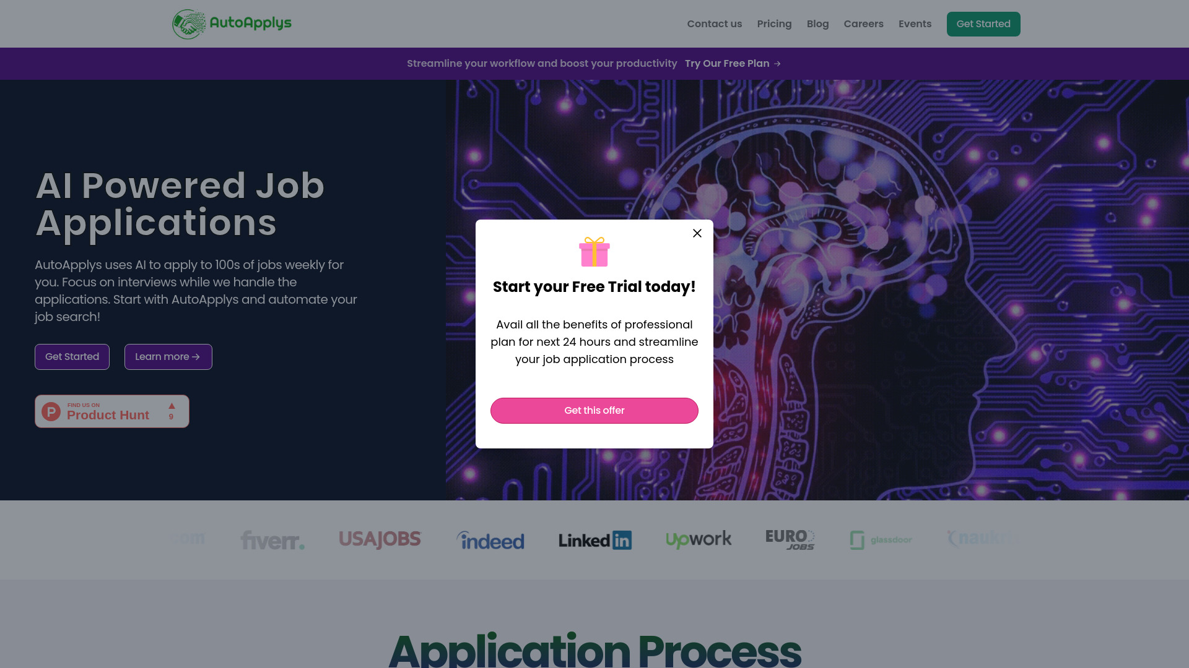Click the Indeed logo in the partners row
Viewport: 1189px width, 668px height.
tap(490, 540)
